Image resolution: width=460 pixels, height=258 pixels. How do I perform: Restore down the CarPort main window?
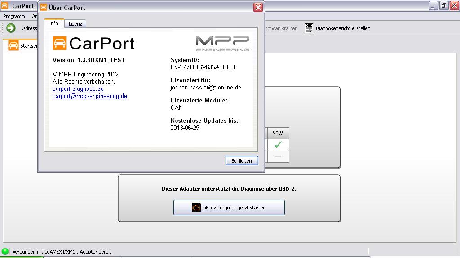pyautogui.click(x=444, y=6)
